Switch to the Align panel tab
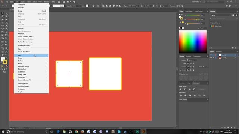The height and width of the screenshot is (134, 239). pyautogui.click(x=189, y=83)
